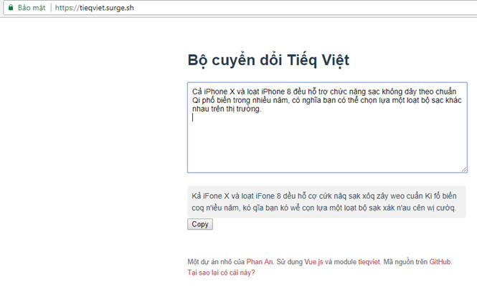
Task: Grab the text area resize handle
Action: (463, 169)
